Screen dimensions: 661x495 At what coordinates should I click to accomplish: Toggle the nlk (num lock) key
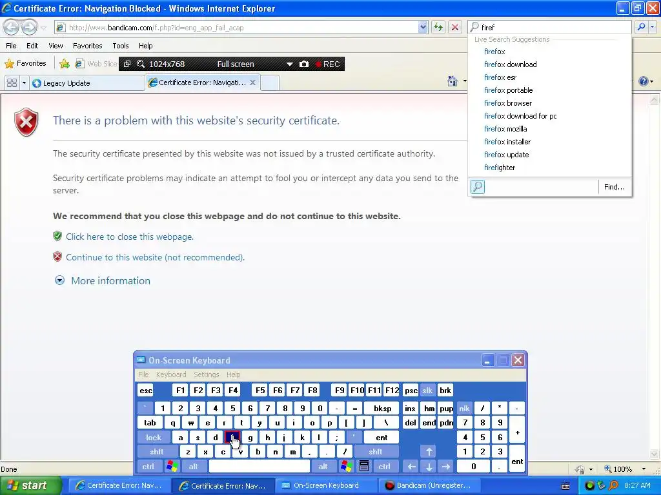coord(464,408)
